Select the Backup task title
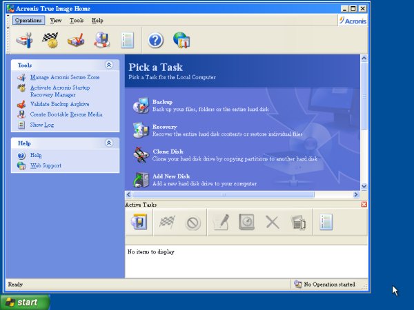414x310 pixels. click(162, 102)
